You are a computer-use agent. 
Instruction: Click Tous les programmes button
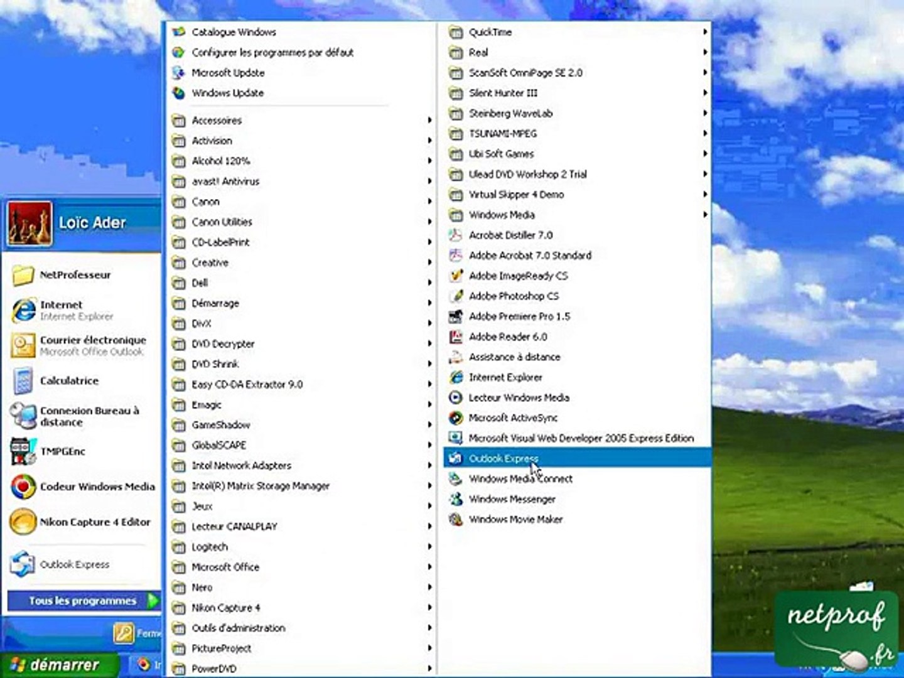click(83, 601)
